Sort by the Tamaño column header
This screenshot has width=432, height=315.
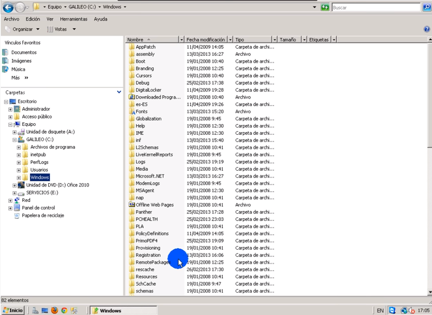290,40
